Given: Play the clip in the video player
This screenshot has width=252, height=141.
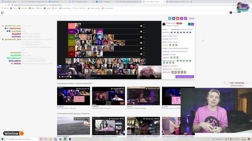Looking at the screenshot, I should pyautogui.click(x=59, y=77).
